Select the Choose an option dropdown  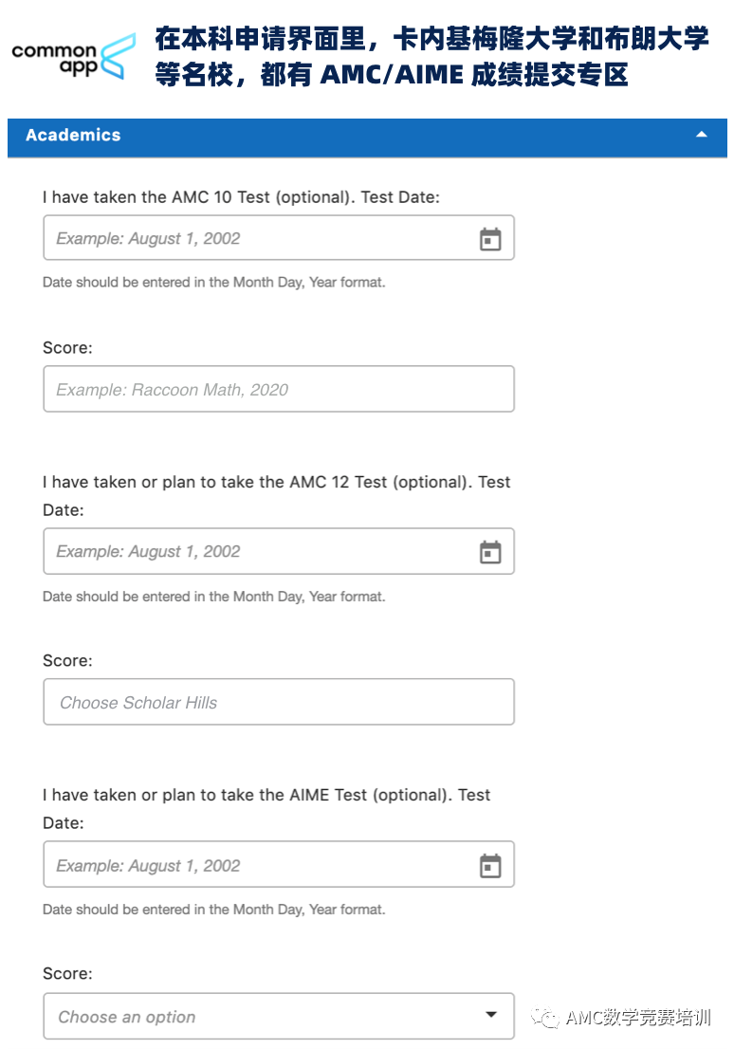click(x=279, y=1016)
